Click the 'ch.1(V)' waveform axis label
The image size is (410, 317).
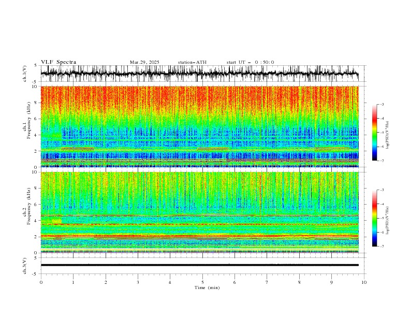pos(25,74)
